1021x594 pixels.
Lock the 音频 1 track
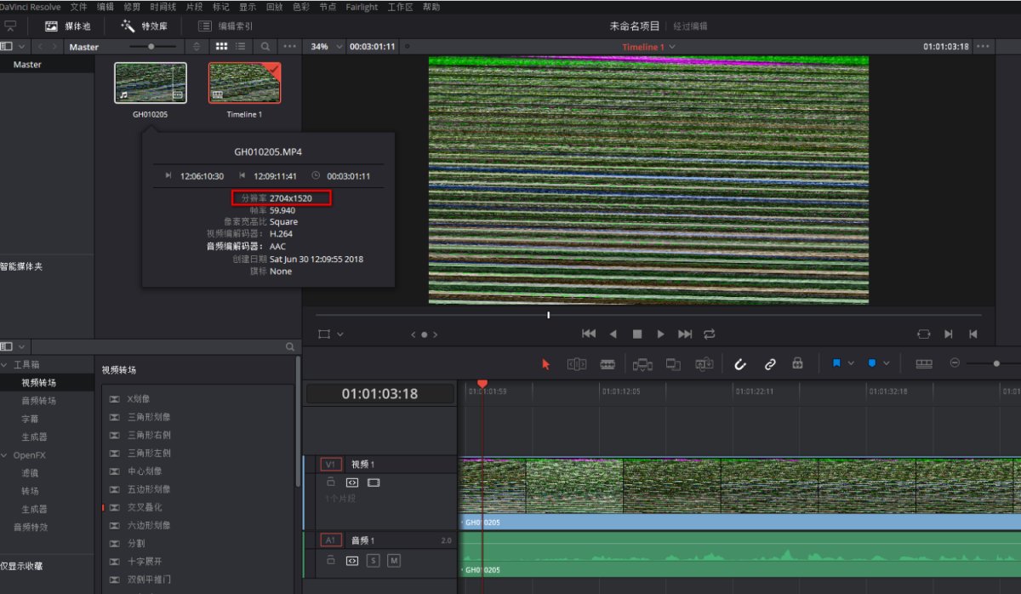coord(331,561)
